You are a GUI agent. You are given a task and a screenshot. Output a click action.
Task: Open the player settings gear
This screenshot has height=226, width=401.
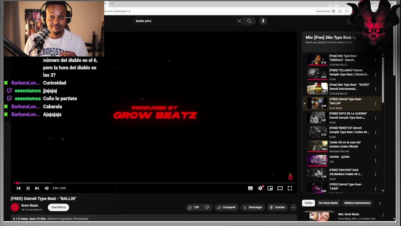click(x=260, y=188)
